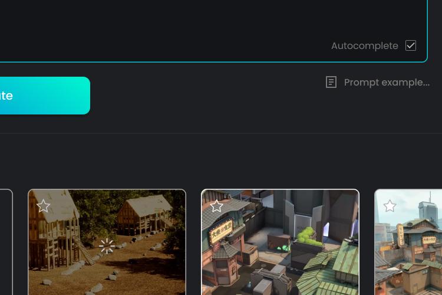The image size is (442, 295).
Task: Uncheck the Autocomplete checkbox
Action: point(410,45)
